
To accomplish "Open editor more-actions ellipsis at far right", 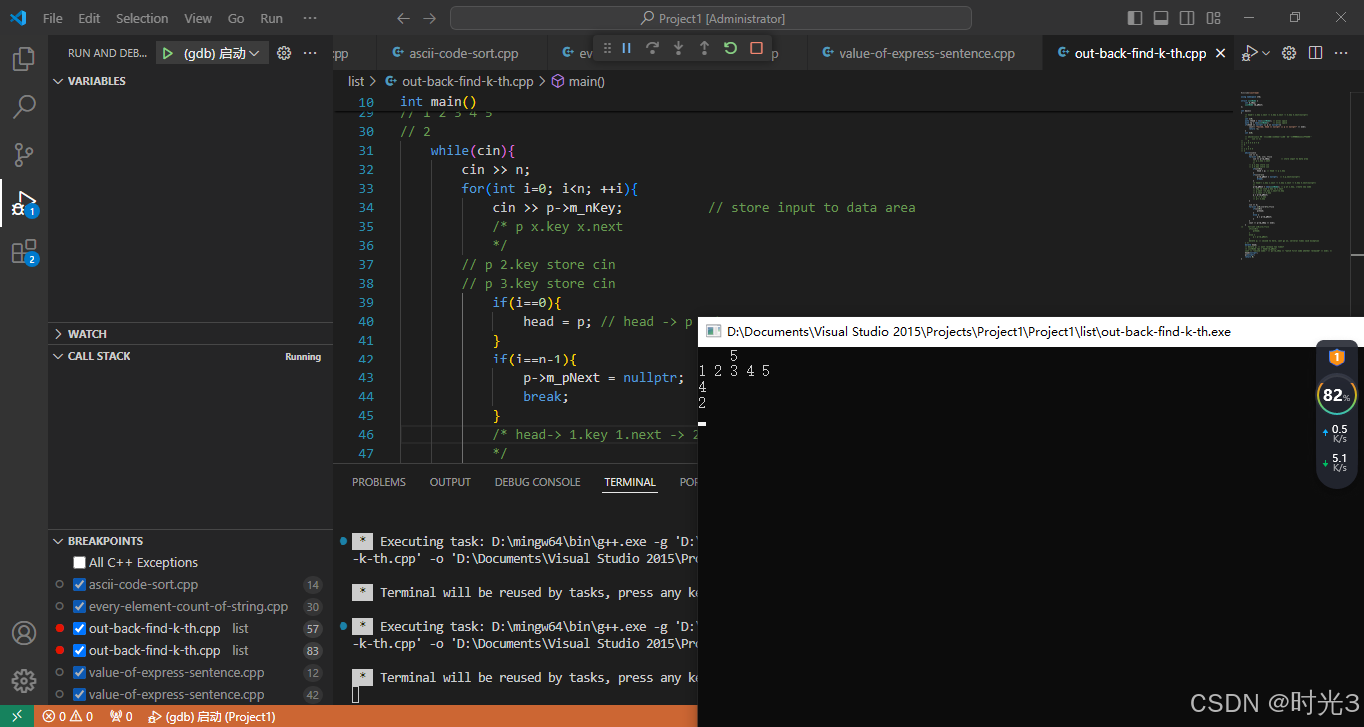I will (1342, 53).
